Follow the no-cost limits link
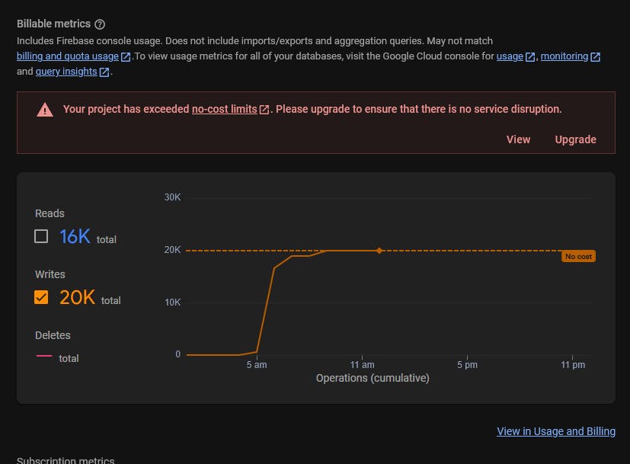The height and width of the screenshot is (464, 630). [x=224, y=109]
